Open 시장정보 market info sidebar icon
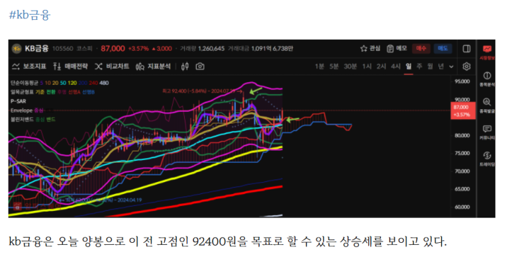Image resolution: width=512 pixels, height=262 pixels. click(487, 52)
